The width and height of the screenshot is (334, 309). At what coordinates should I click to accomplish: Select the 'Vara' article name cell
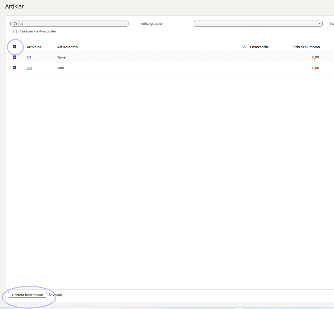(61, 68)
